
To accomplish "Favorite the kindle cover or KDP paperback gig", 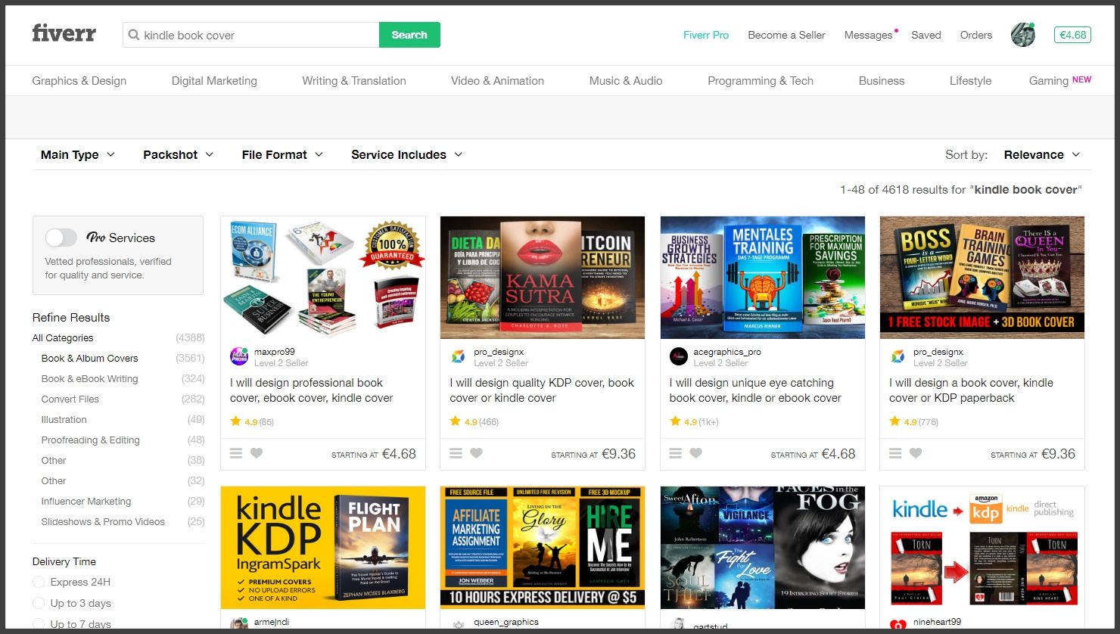I will click(916, 453).
